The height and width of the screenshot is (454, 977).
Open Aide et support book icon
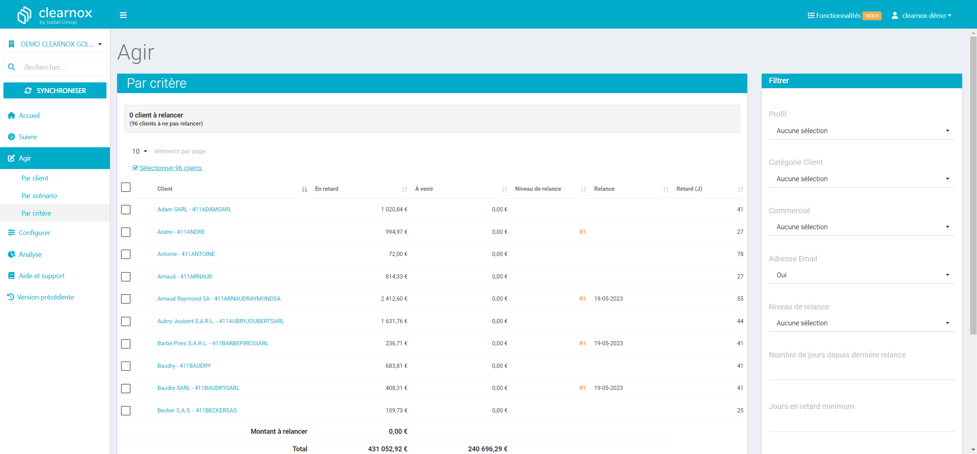[x=11, y=275]
